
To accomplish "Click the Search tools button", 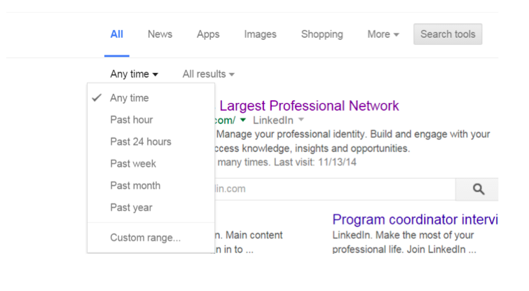I will coord(448,34).
